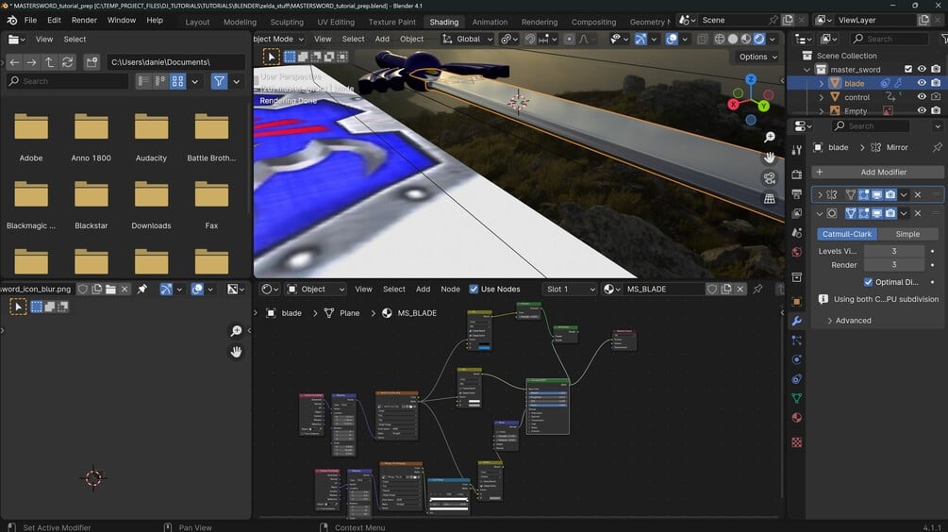The height and width of the screenshot is (532, 948).
Task: Toggle the Use Nodes checkbox
Action: [474, 289]
